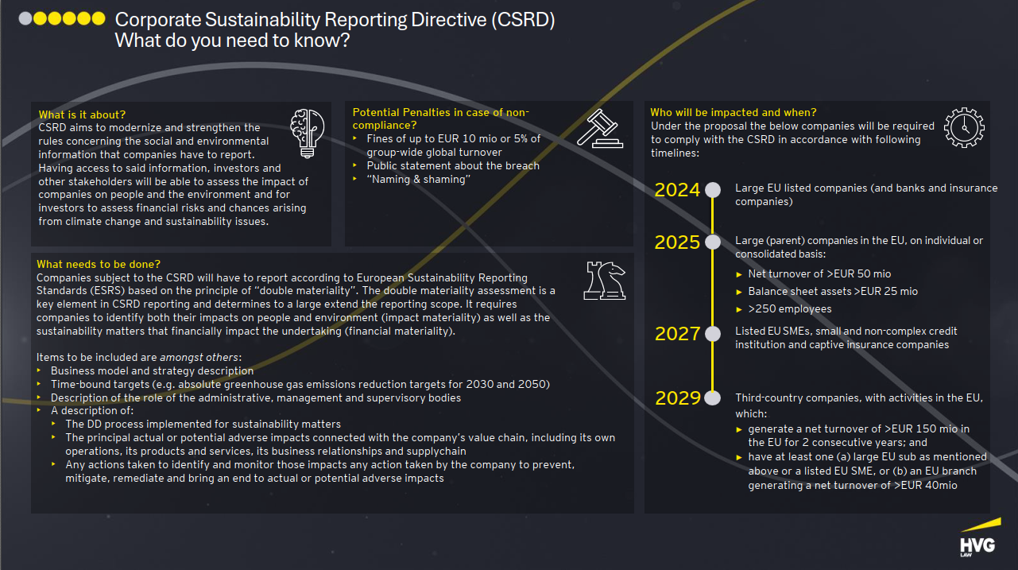The width and height of the screenshot is (1018, 570).
Task: Click the arrow bullet beside "Business model and strategy description"
Action: 40,371
